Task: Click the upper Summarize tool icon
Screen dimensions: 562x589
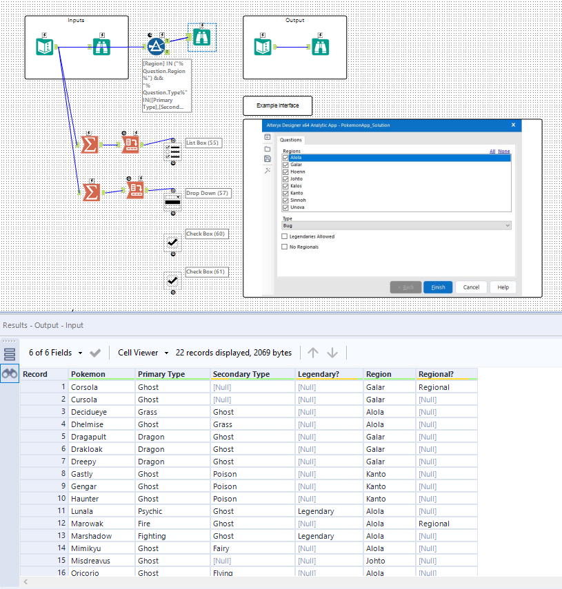Action: 89,144
